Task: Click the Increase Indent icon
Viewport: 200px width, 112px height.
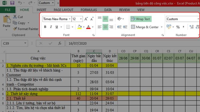Action: 125,27
